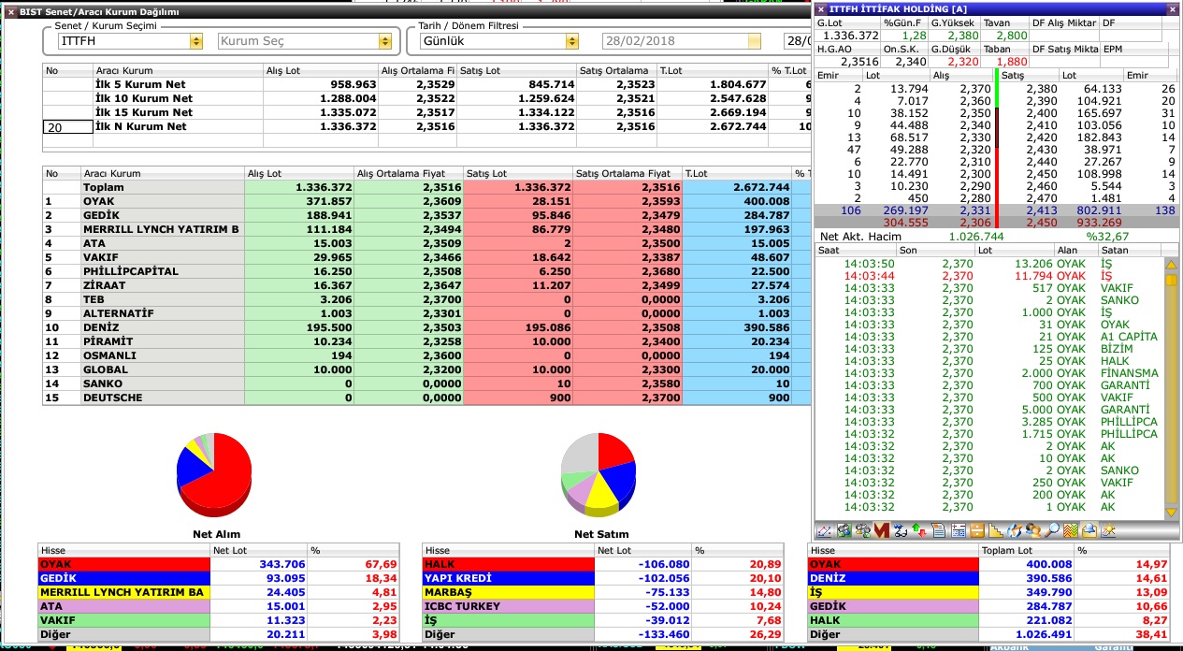Click the green broker group icon
The height and width of the screenshot is (651, 1183).
click(844, 530)
